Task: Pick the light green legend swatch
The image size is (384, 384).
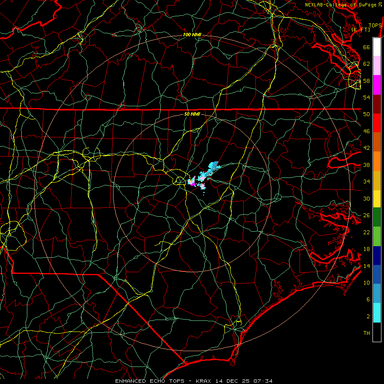Action: 377,236
